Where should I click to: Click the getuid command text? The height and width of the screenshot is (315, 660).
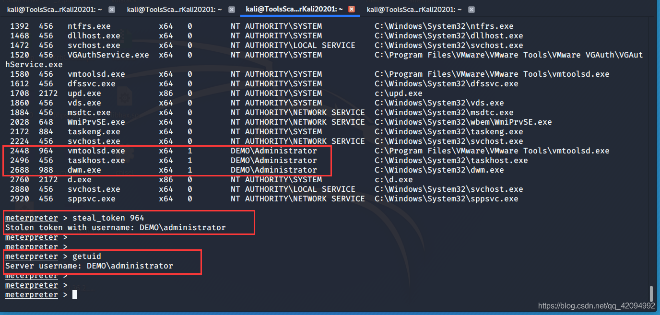pyautogui.click(x=87, y=256)
